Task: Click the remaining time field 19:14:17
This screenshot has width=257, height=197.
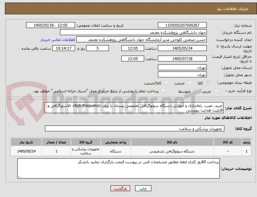Action: pos(64,48)
